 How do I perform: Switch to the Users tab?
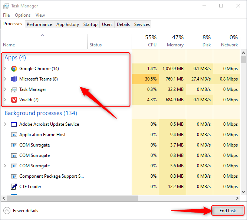[107, 24]
